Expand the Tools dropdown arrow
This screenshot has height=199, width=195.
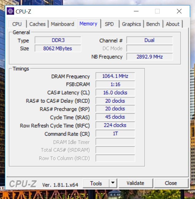click(113, 183)
